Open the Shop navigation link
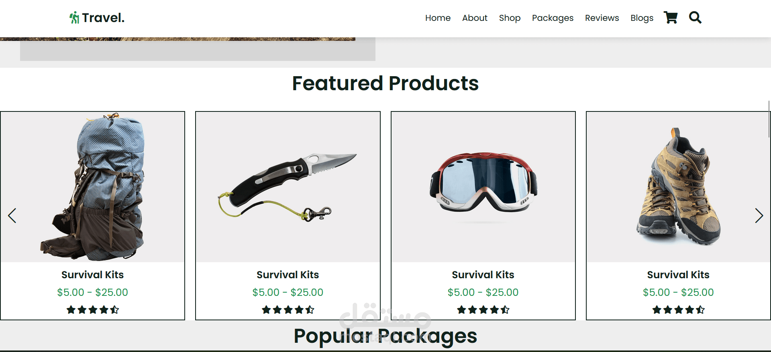This screenshot has width=771, height=352. tap(510, 18)
